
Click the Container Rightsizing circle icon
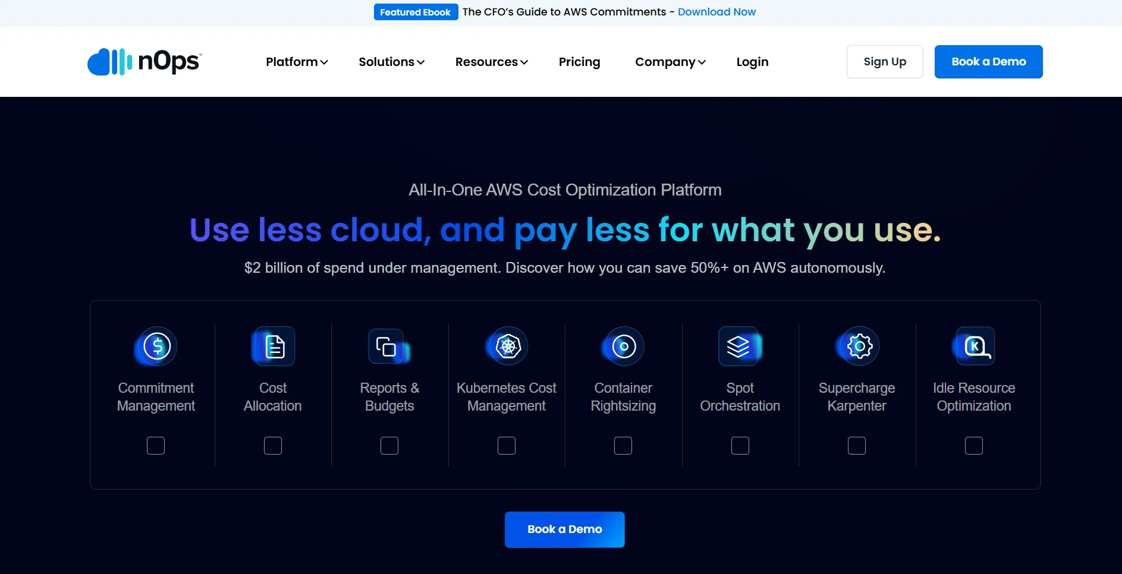click(x=623, y=346)
